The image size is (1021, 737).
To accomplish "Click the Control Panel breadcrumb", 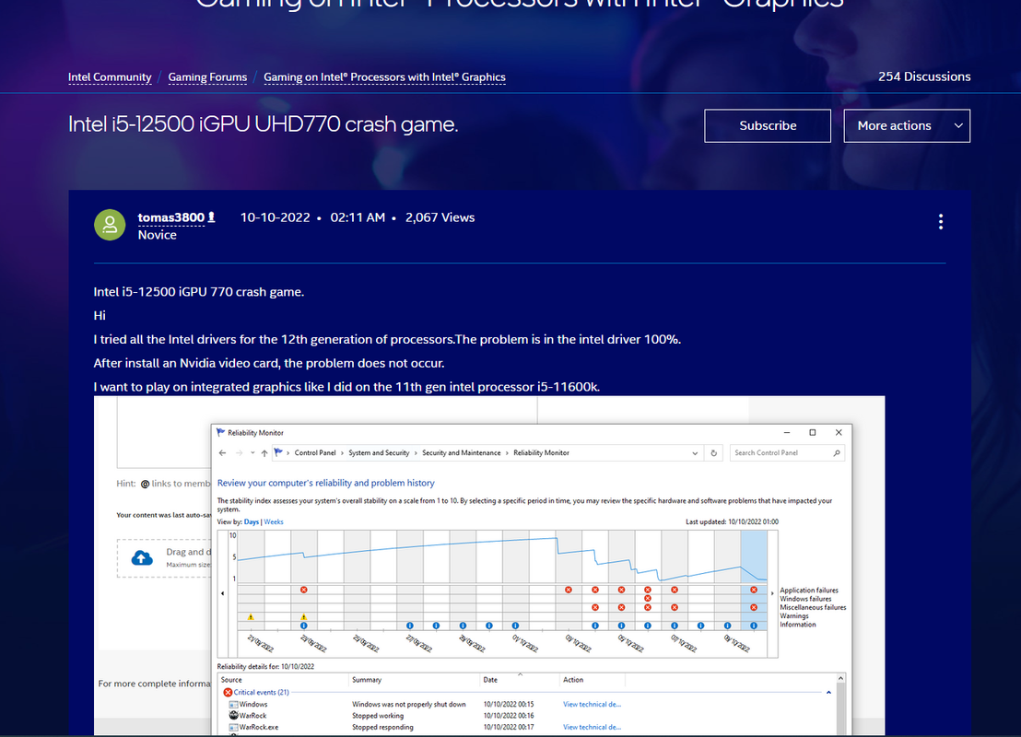I will pyautogui.click(x=315, y=453).
